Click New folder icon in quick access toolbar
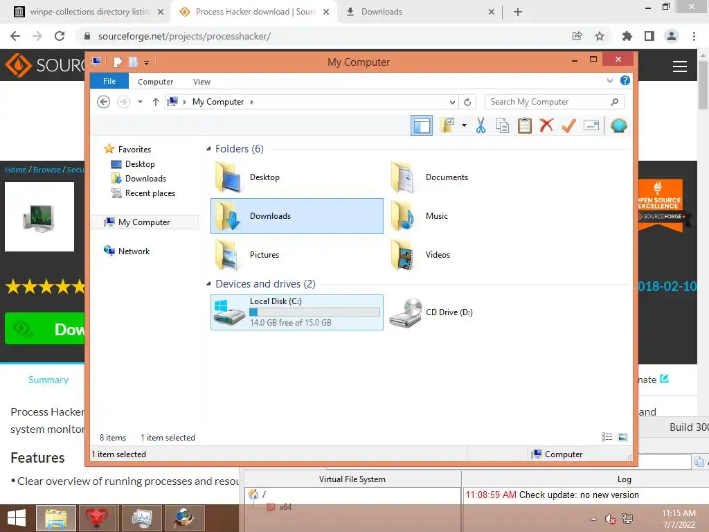 [133, 62]
